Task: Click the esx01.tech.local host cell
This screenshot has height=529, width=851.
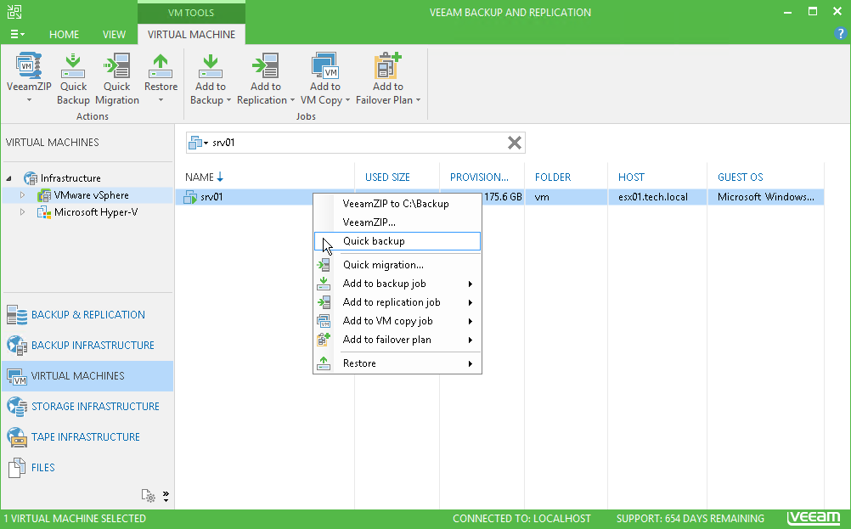Action: click(653, 197)
